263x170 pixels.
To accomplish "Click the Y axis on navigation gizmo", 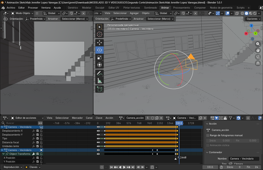I will click(x=255, y=33).
